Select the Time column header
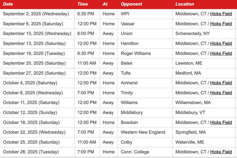Screen dimensions: 237x158 82,4
